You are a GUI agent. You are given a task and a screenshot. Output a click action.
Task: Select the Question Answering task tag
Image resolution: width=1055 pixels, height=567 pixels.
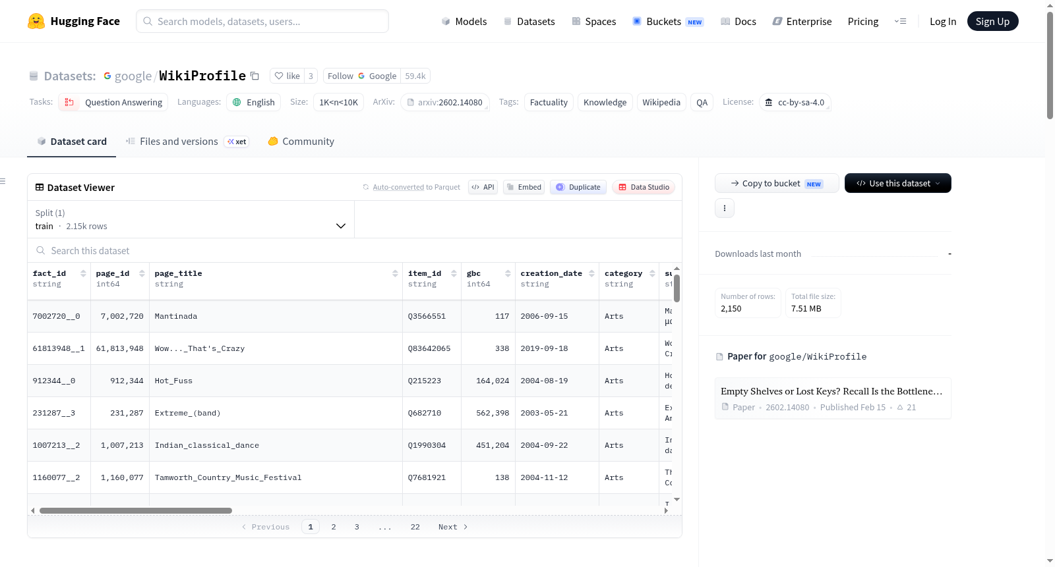pos(113,102)
